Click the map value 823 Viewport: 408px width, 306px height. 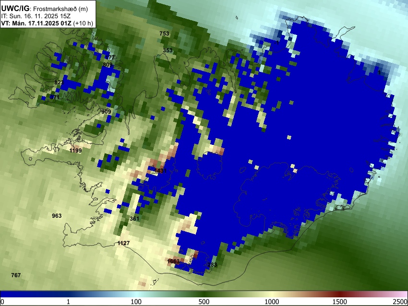pyautogui.click(x=59, y=82)
